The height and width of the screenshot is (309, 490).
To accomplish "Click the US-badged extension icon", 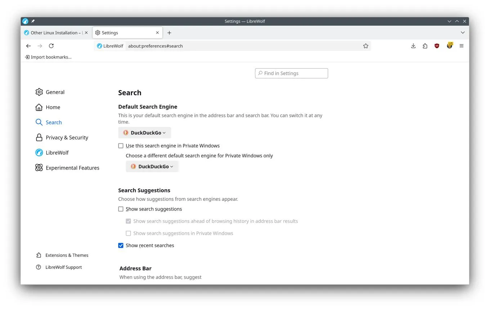I will tap(450, 45).
